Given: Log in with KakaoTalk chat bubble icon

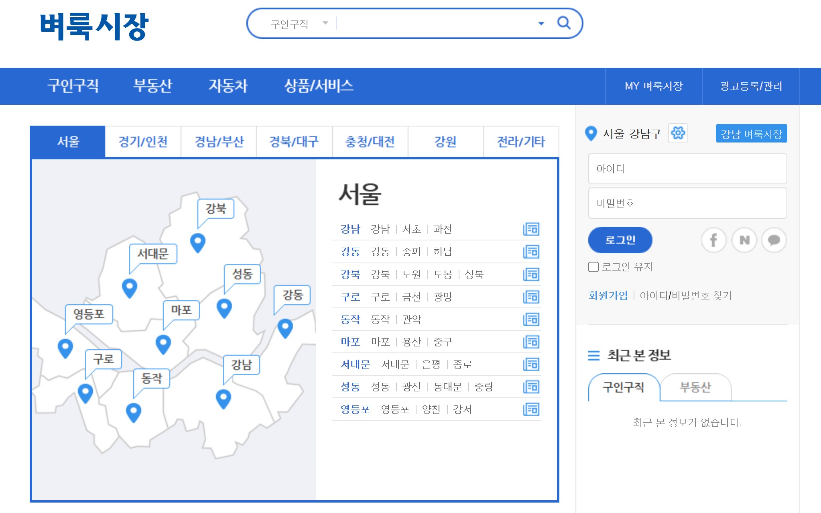Looking at the screenshot, I should 774,240.
